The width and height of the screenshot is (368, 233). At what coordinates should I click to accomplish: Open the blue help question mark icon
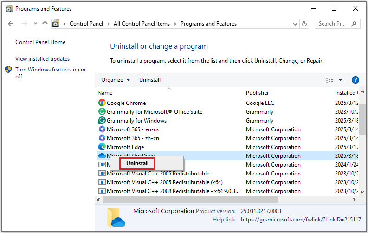tap(355, 80)
